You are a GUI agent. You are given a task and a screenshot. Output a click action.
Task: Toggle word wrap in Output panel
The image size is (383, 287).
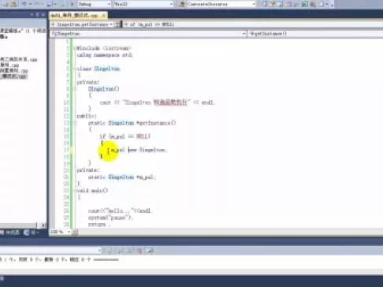point(150,251)
